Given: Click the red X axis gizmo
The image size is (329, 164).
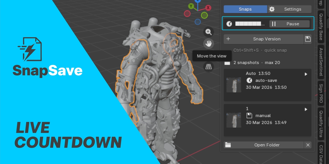Looking at the screenshot, I should tap(208, 7).
